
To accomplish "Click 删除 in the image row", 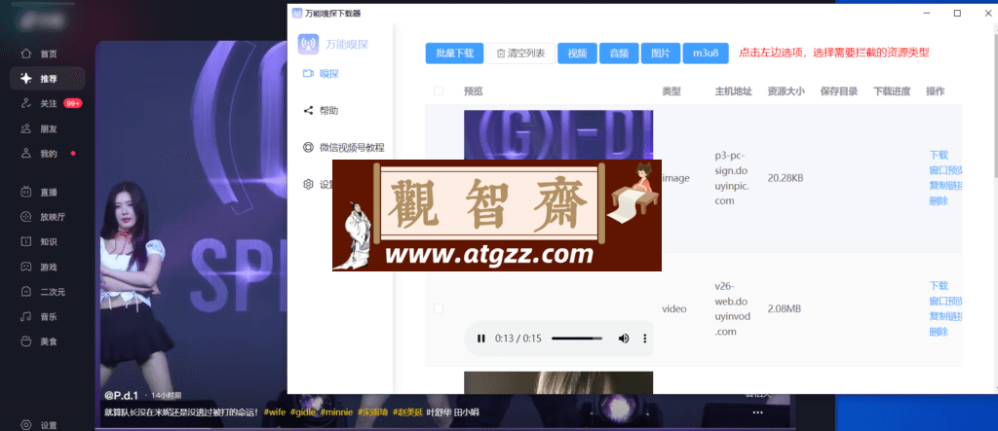I will click(x=939, y=200).
